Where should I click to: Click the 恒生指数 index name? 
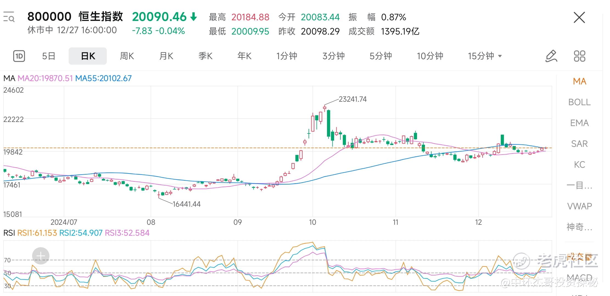pyautogui.click(x=101, y=16)
